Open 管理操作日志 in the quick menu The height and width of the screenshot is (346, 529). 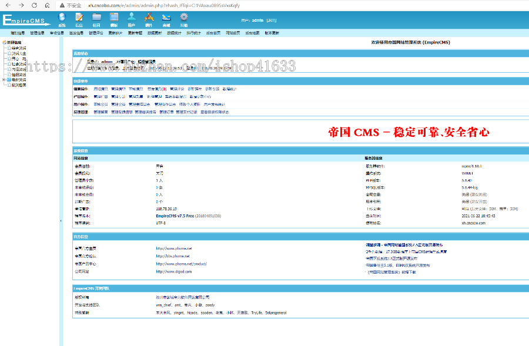[x=165, y=105]
